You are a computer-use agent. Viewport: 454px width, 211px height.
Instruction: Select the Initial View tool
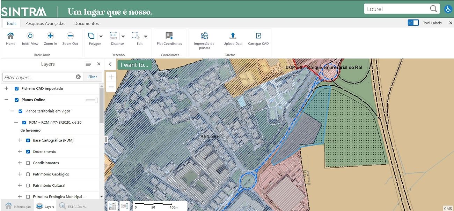pos(30,36)
